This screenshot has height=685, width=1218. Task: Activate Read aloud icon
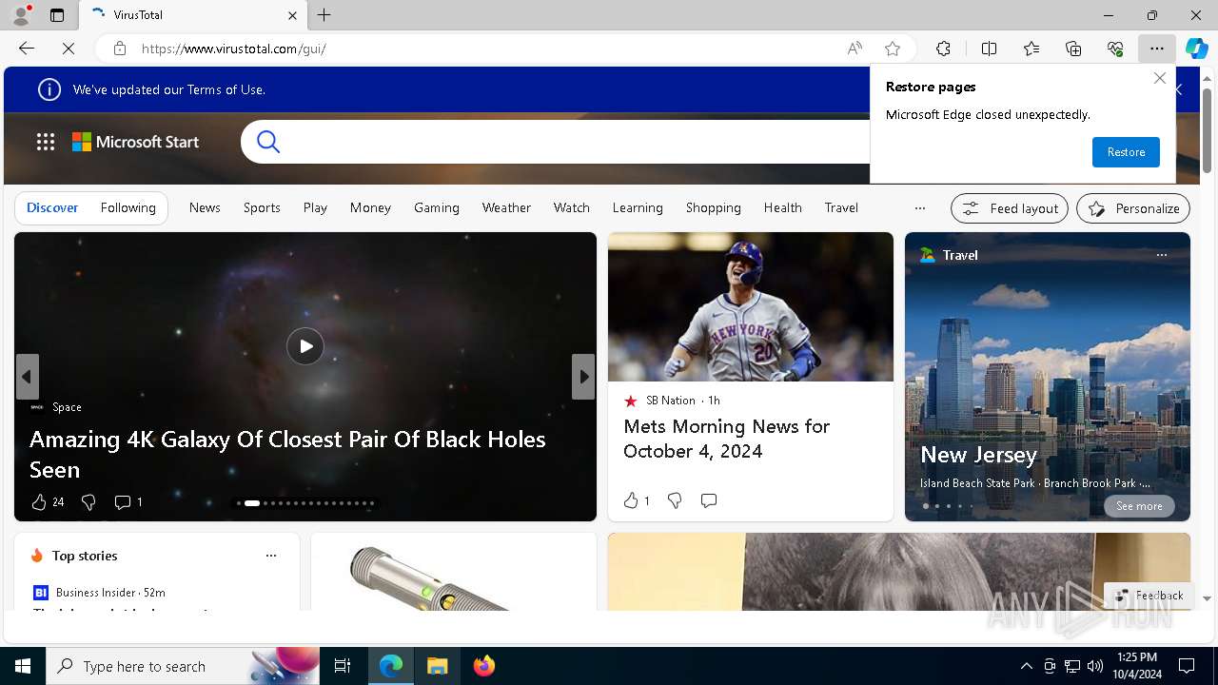855,49
